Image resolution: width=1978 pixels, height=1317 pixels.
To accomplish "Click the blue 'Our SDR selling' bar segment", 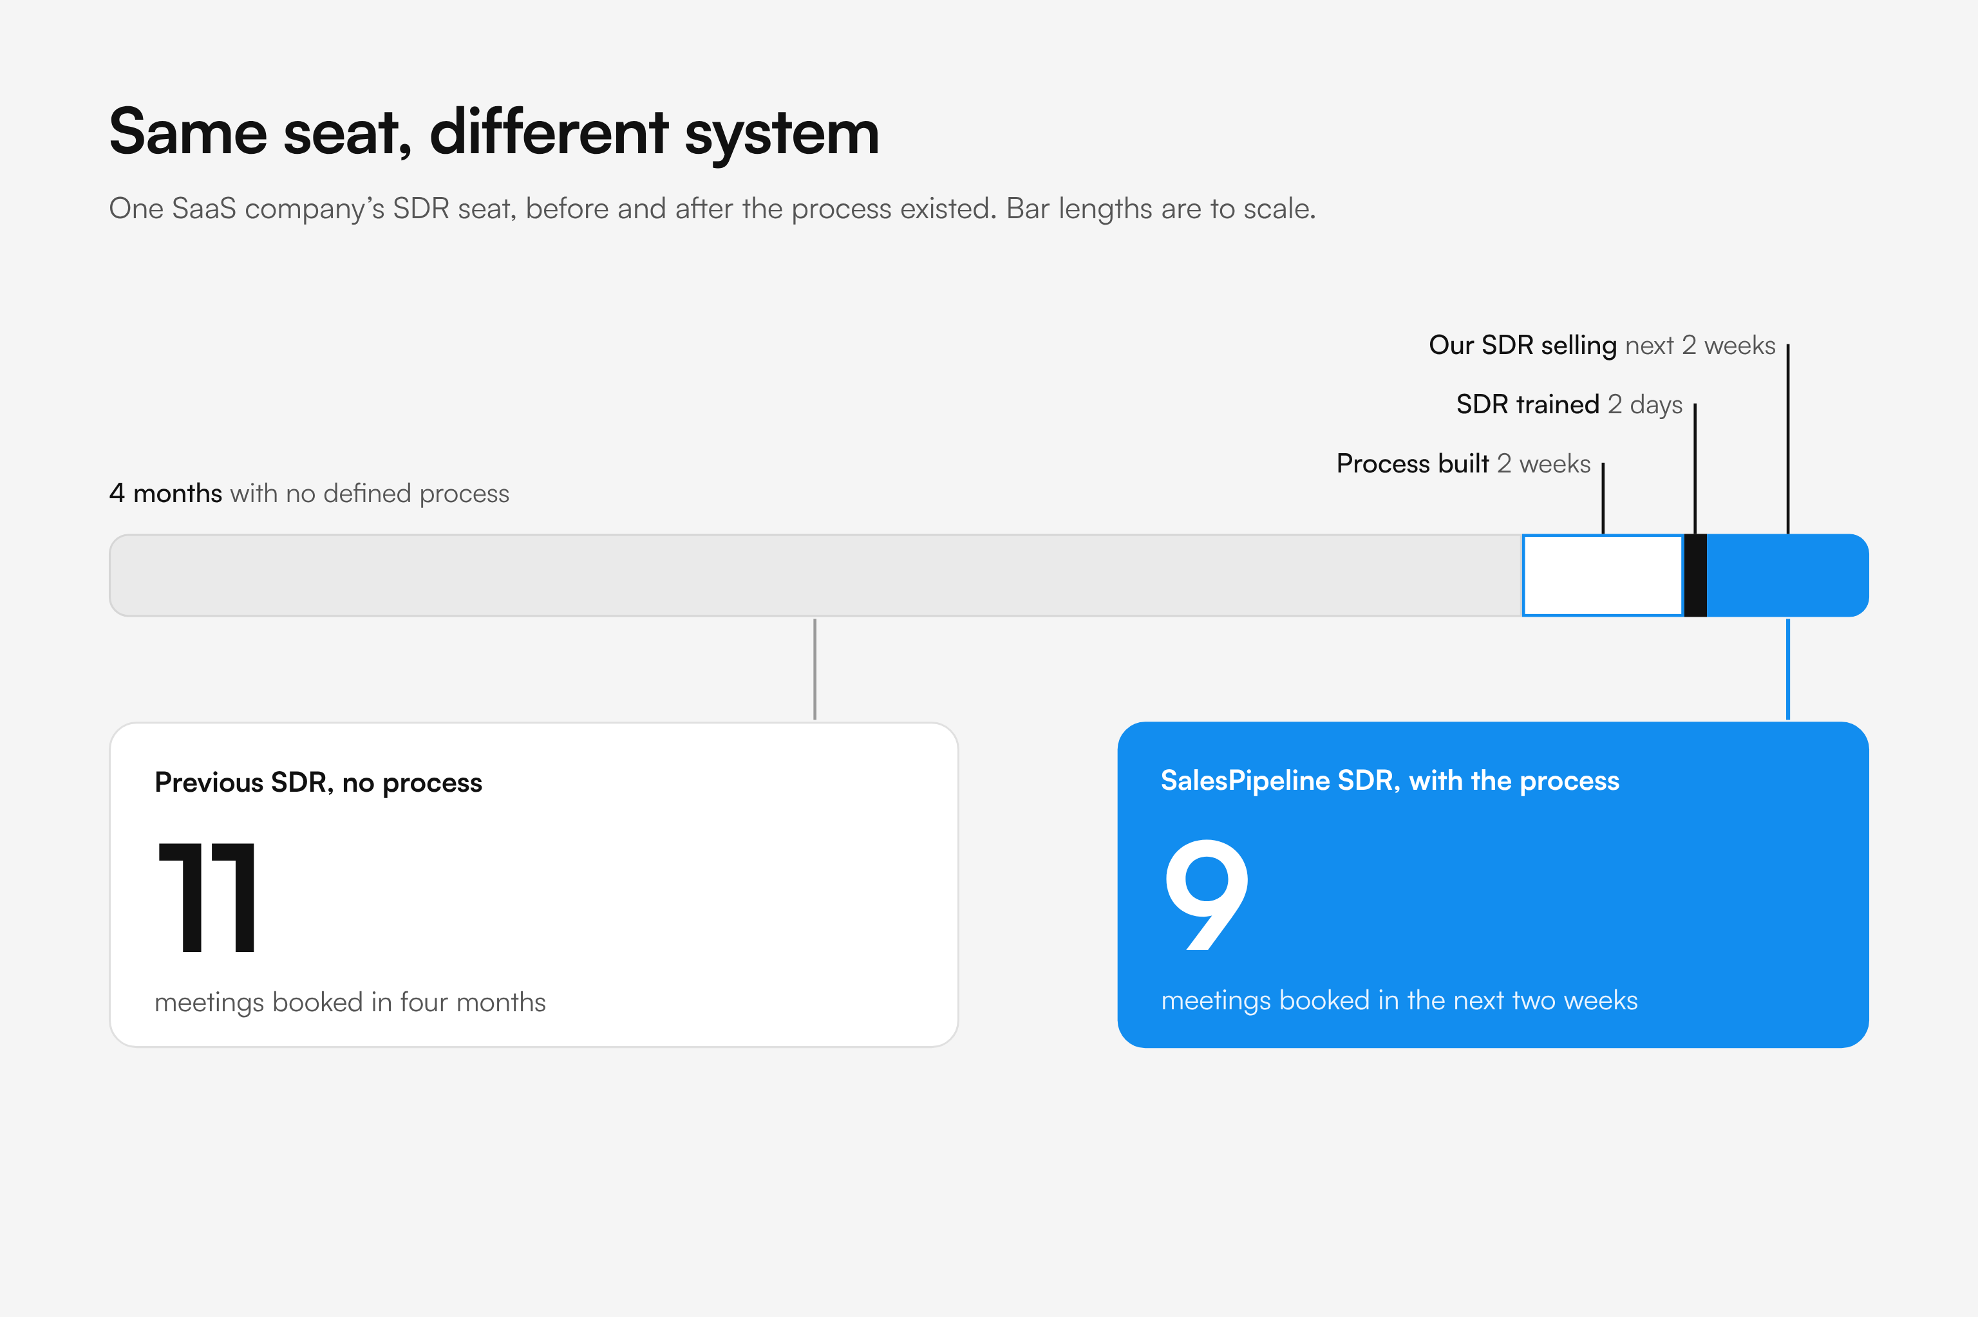I will (1787, 575).
